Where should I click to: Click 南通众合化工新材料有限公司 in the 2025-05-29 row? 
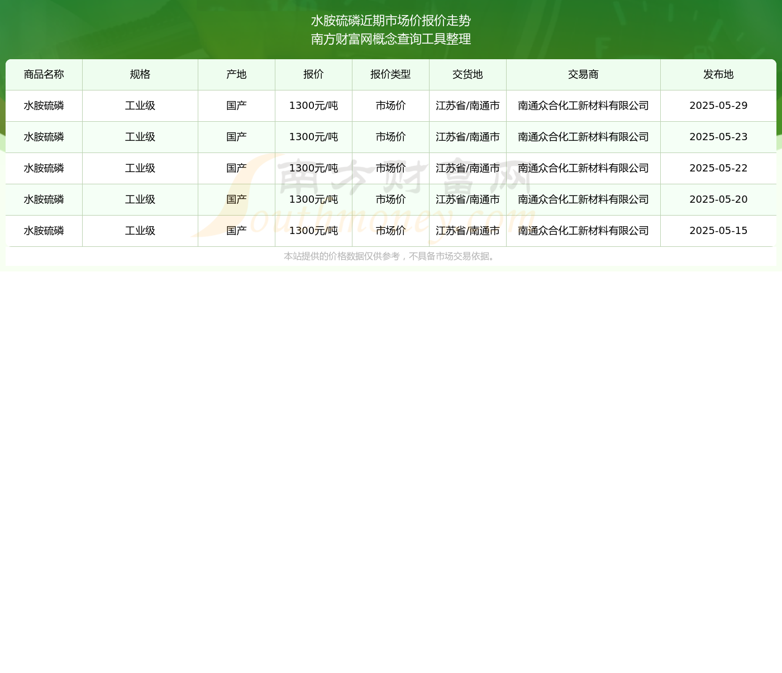click(583, 106)
